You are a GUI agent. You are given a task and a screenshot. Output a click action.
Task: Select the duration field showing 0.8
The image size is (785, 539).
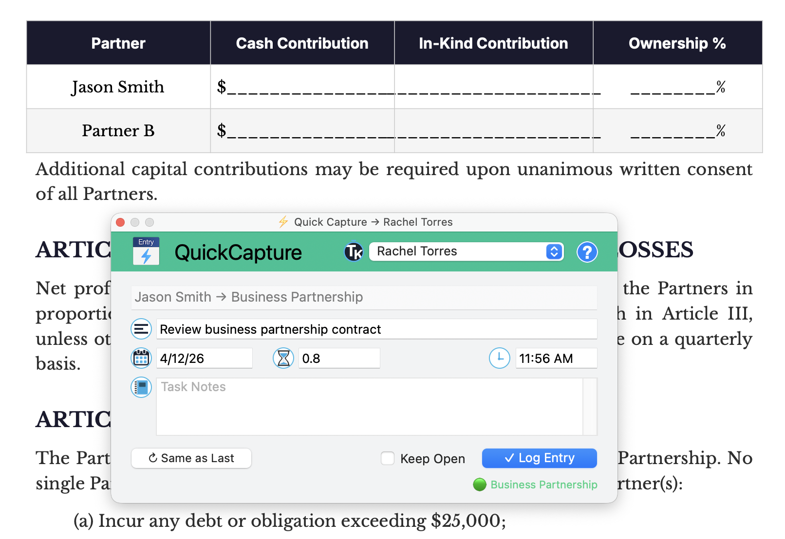tap(339, 358)
